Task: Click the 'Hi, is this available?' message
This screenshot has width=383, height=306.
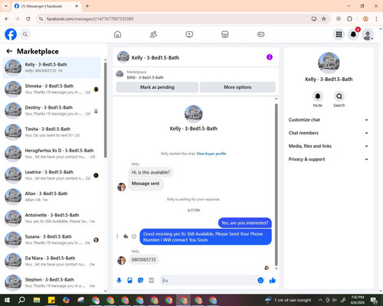Action: pyautogui.click(x=151, y=172)
